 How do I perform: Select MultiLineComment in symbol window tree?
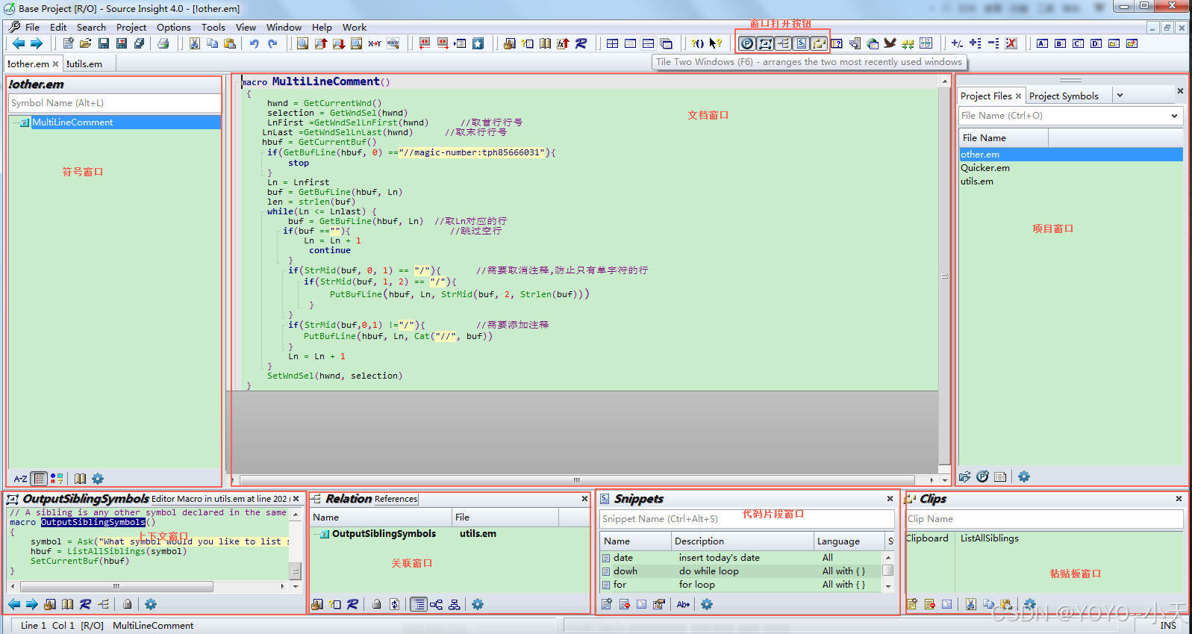(72, 122)
